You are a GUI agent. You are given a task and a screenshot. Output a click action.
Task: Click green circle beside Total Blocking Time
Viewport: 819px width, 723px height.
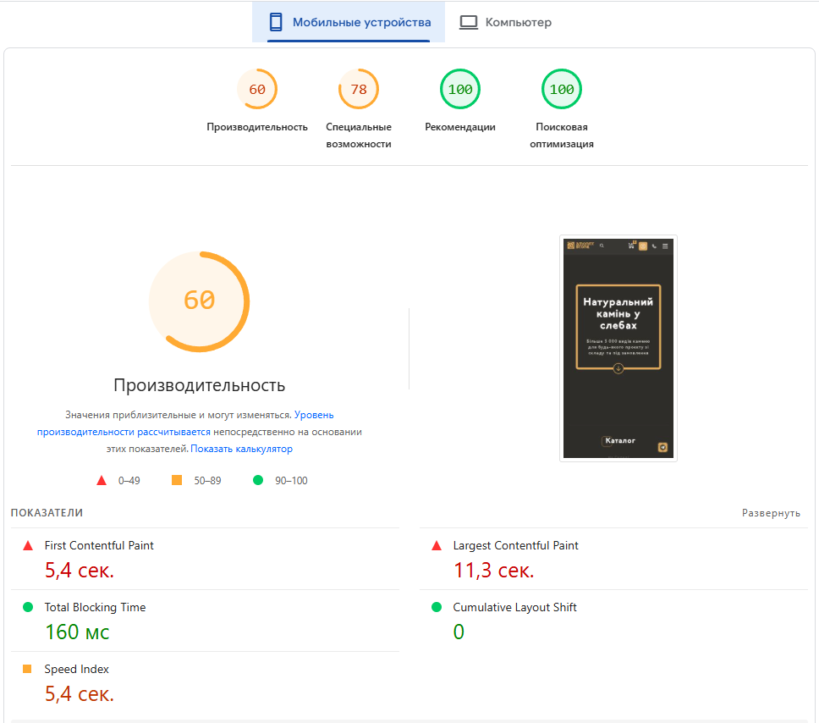(28, 607)
